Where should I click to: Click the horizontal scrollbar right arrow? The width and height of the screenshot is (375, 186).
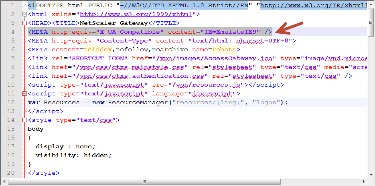click(364, 182)
